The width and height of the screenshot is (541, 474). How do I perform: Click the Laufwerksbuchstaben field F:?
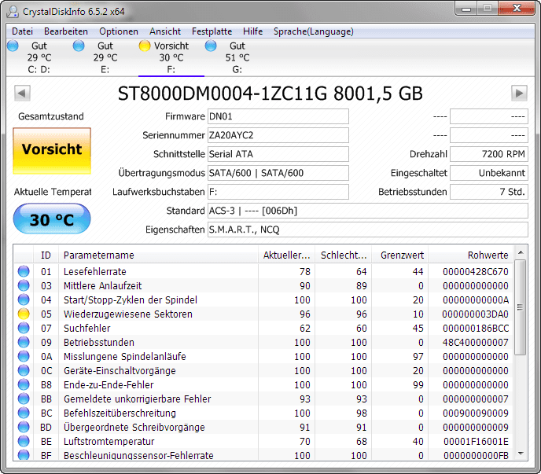[x=278, y=192]
